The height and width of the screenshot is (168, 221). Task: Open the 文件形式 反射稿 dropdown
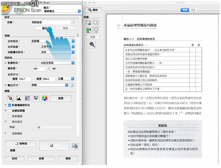[x=52, y=41]
